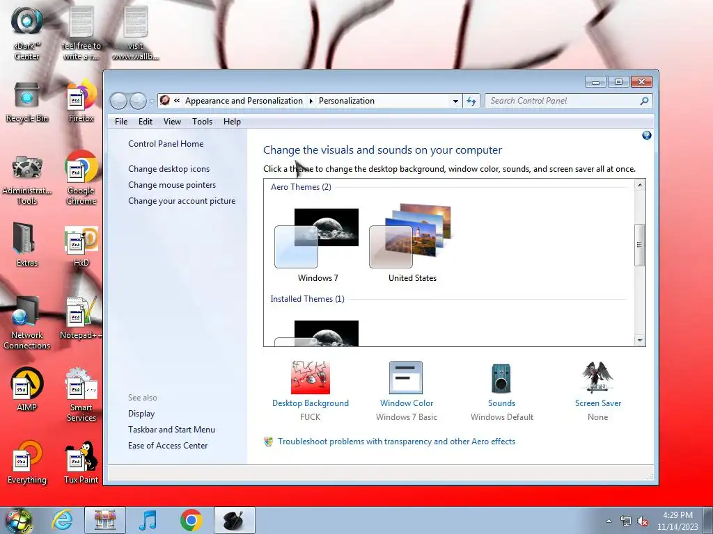The image size is (713, 534).
Task: Launch the Google Chrome desktop shortcut
Action: pyautogui.click(x=81, y=177)
